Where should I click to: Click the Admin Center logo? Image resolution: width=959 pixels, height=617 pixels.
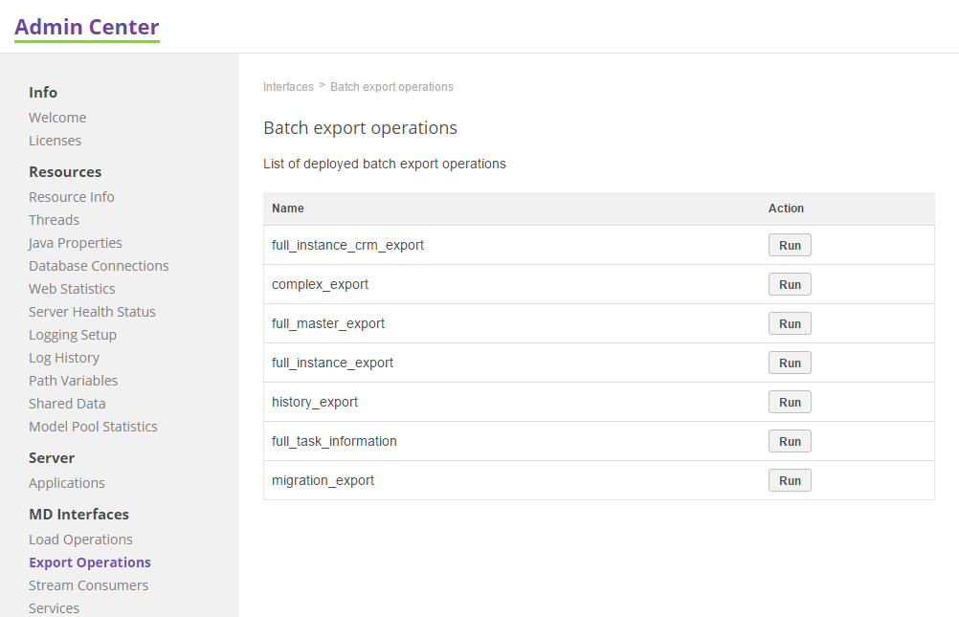(x=86, y=27)
